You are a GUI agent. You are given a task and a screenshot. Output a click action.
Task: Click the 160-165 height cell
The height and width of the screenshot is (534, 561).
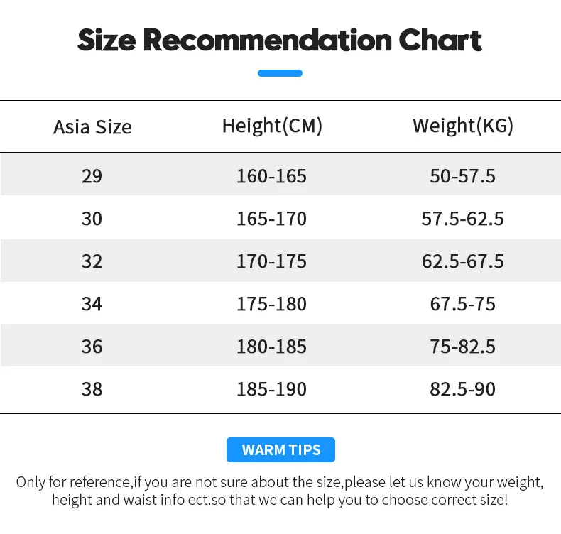[271, 175]
